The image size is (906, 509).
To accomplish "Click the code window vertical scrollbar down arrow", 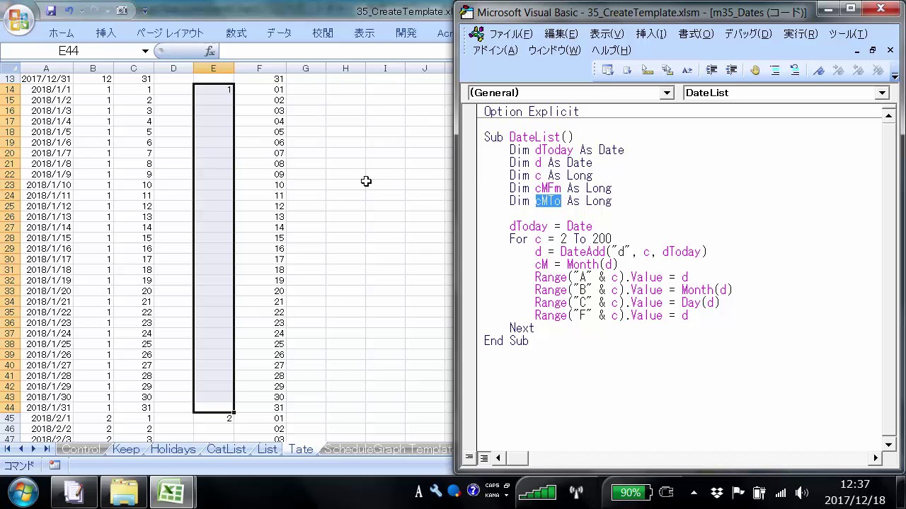I will [889, 445].
